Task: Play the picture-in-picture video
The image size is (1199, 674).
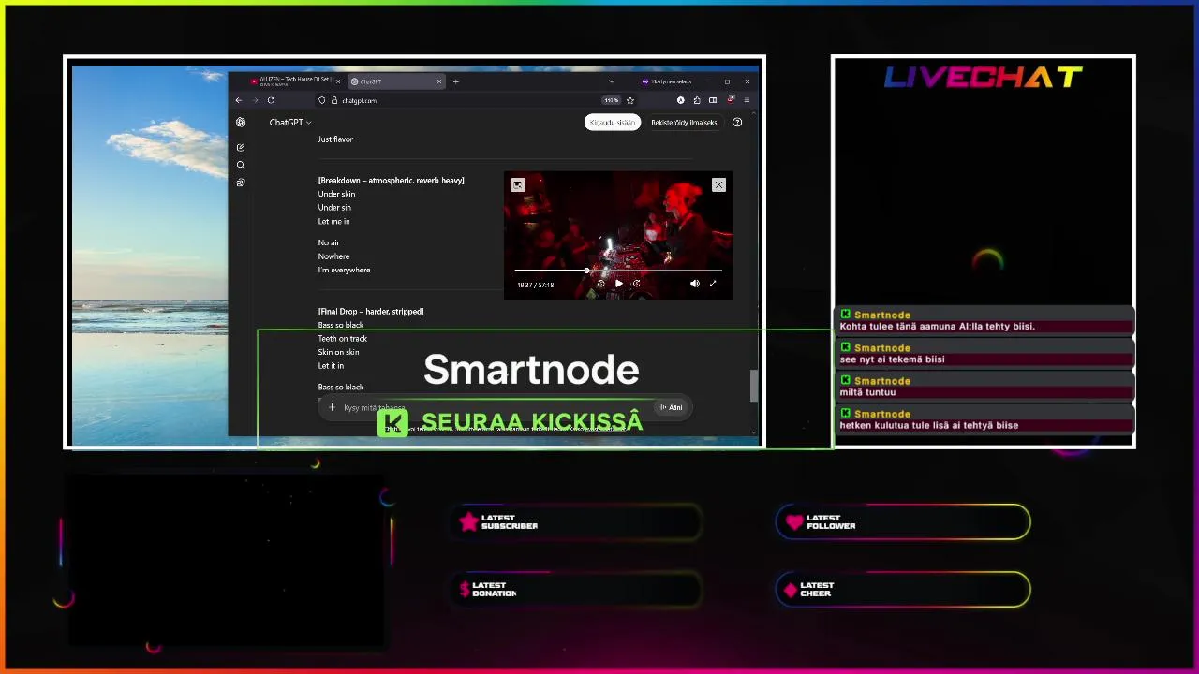Action: [618, 284]
